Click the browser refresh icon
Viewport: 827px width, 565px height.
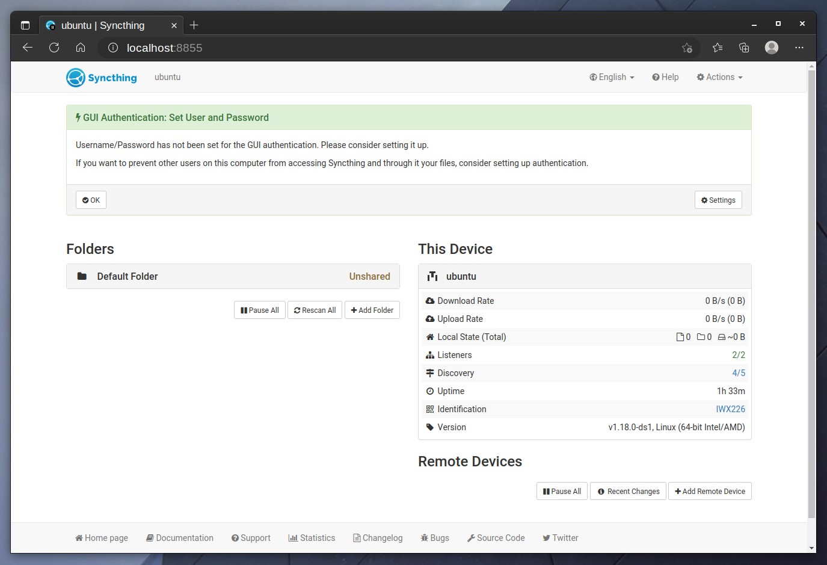tap(54, 48)
